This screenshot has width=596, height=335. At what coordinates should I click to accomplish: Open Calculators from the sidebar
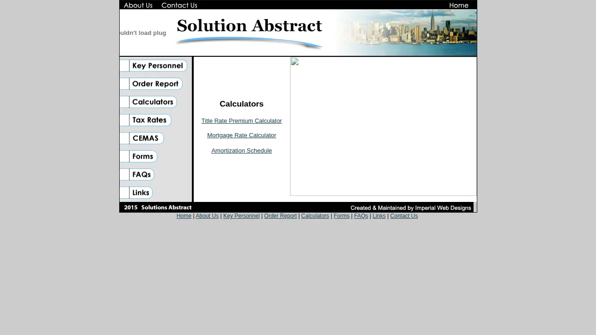tap(148, 102)
